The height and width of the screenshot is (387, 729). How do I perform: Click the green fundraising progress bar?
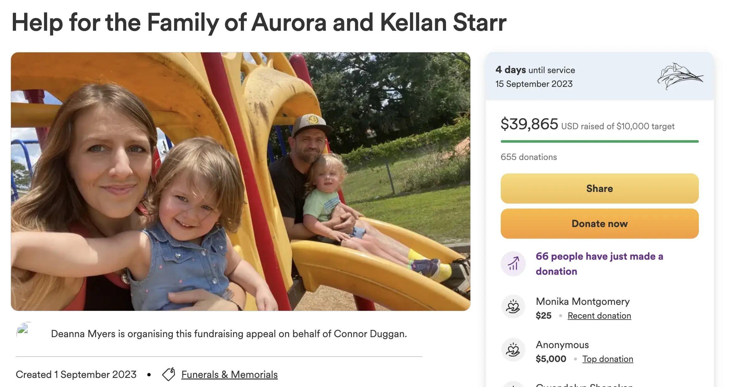(x=599, y=141)
